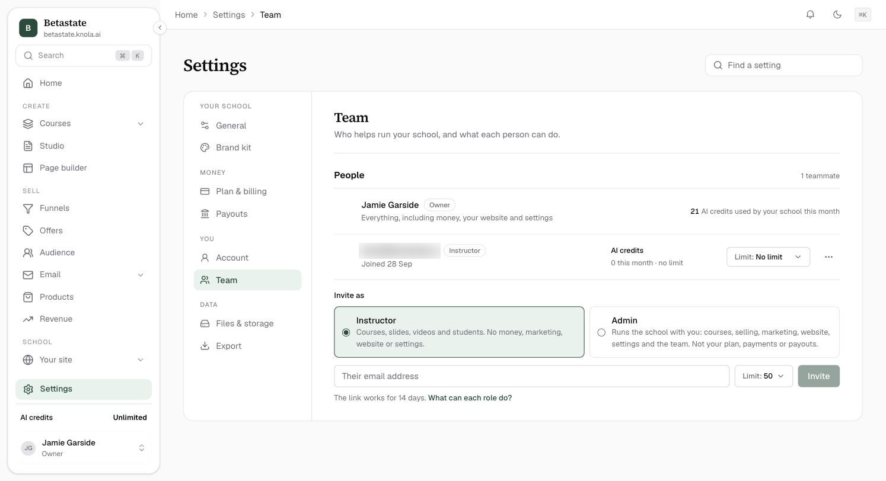Collapse the sidebar with the chevron handle
This screenshot has width=886, height=481.
160,27
